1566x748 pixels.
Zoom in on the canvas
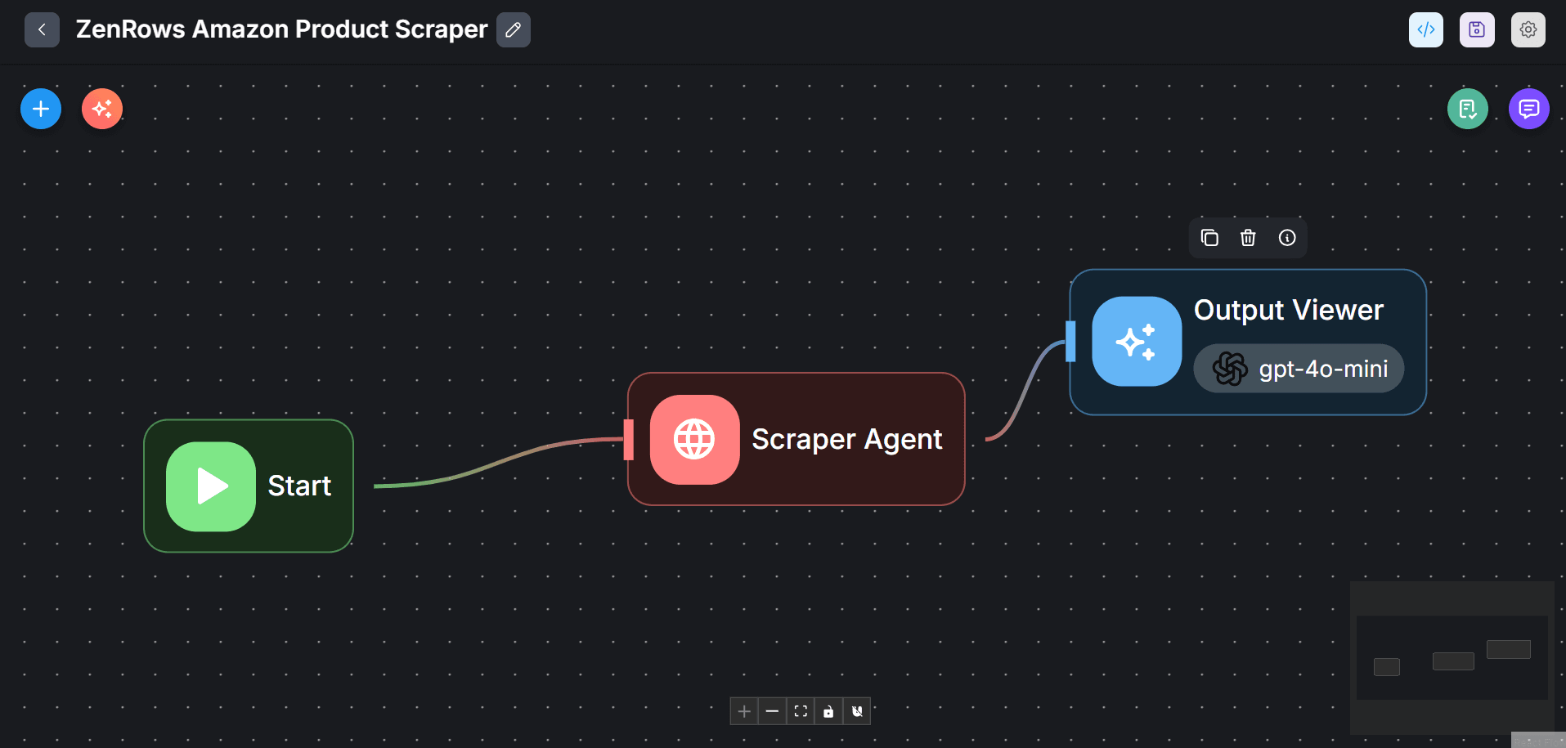point(744,711)
